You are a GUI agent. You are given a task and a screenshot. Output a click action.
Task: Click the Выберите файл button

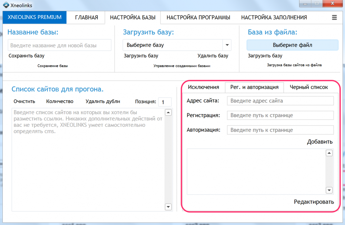pos(293,45)
